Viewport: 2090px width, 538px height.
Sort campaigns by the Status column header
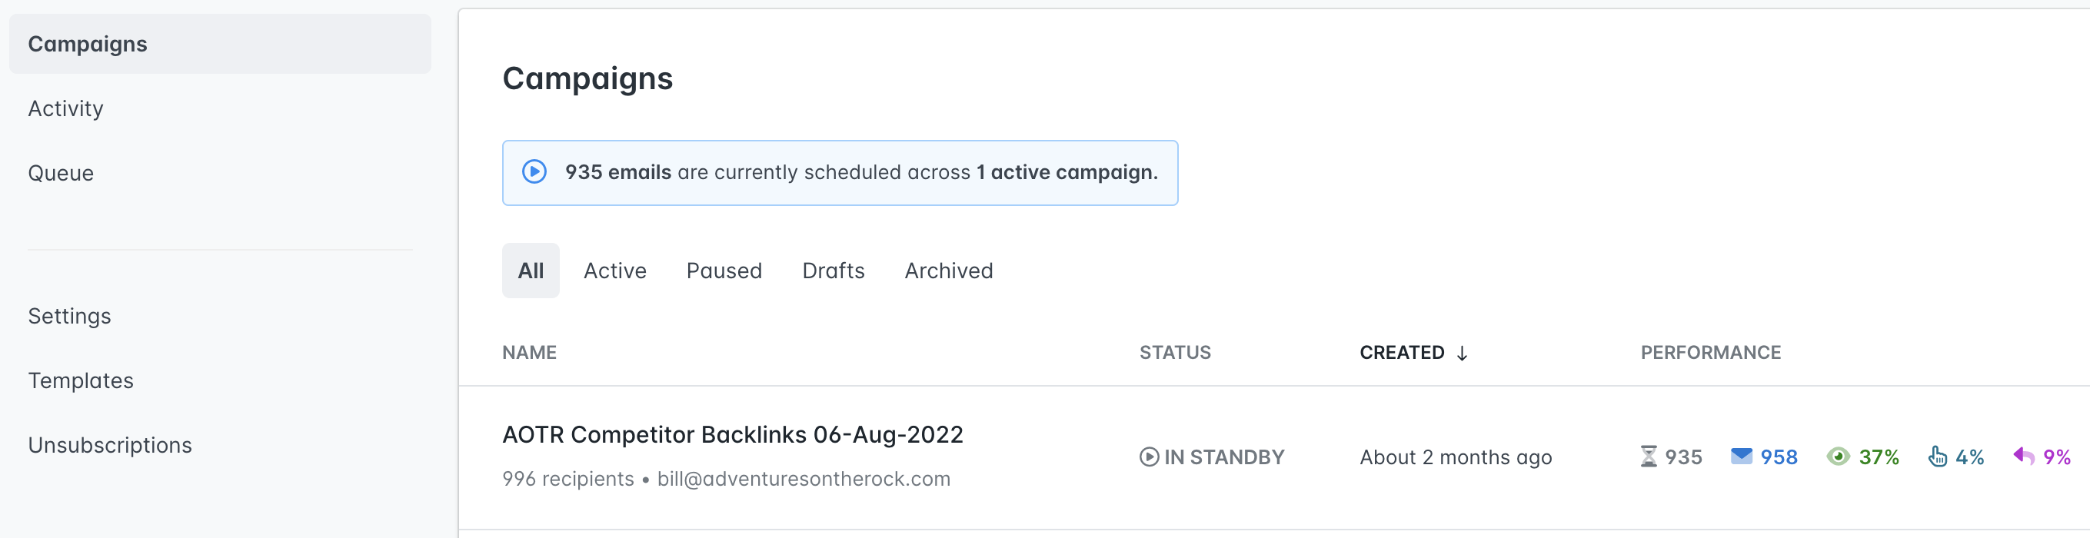(1176, 352)
